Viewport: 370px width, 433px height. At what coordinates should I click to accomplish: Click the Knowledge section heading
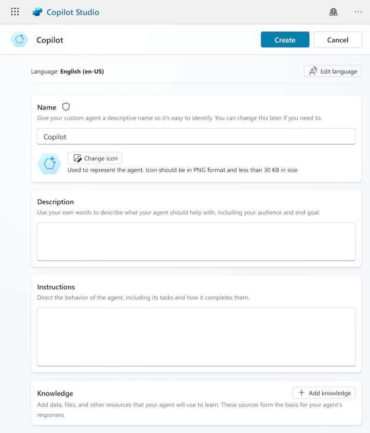[x=55, y=393]
